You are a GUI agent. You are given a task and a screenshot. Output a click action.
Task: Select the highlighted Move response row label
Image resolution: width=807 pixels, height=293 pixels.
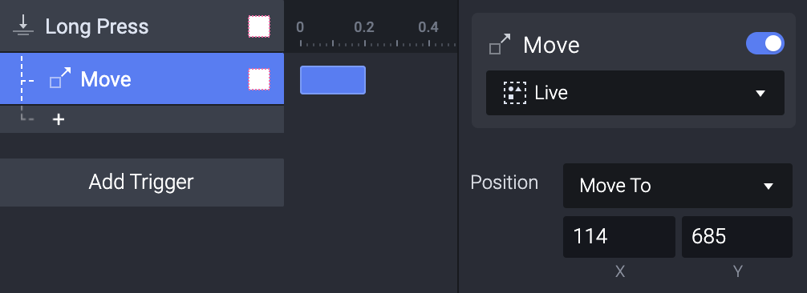[106, 79]
